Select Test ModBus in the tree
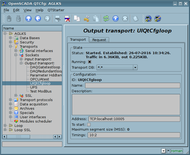Screen dimensions: 190x155 [41, 91]
